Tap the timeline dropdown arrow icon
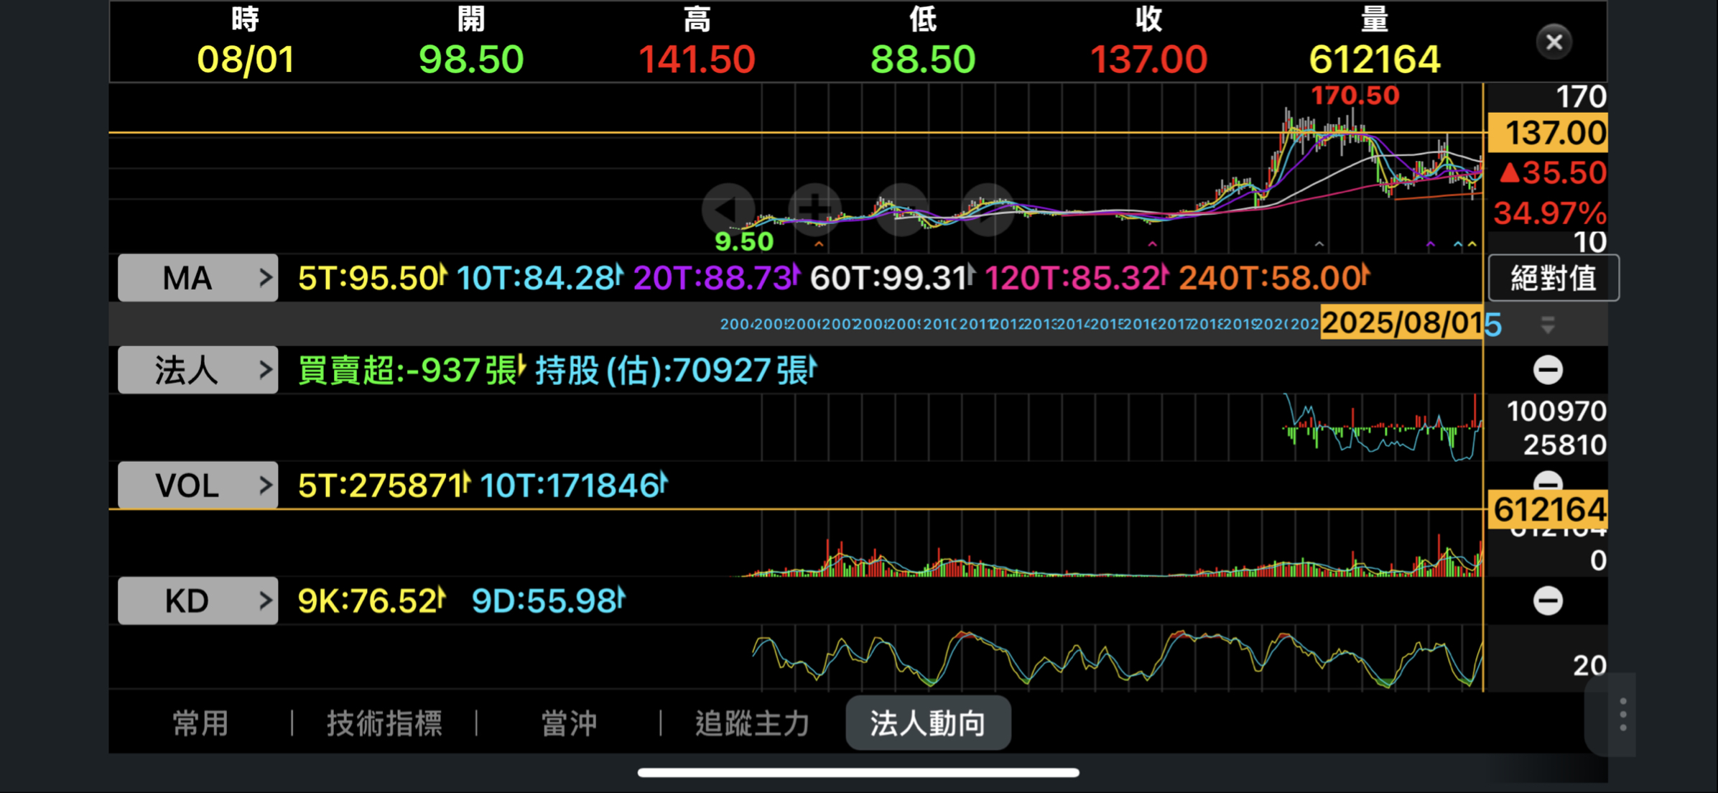Viewport: 1718px width, 793px height. (x=1548, y=325)
